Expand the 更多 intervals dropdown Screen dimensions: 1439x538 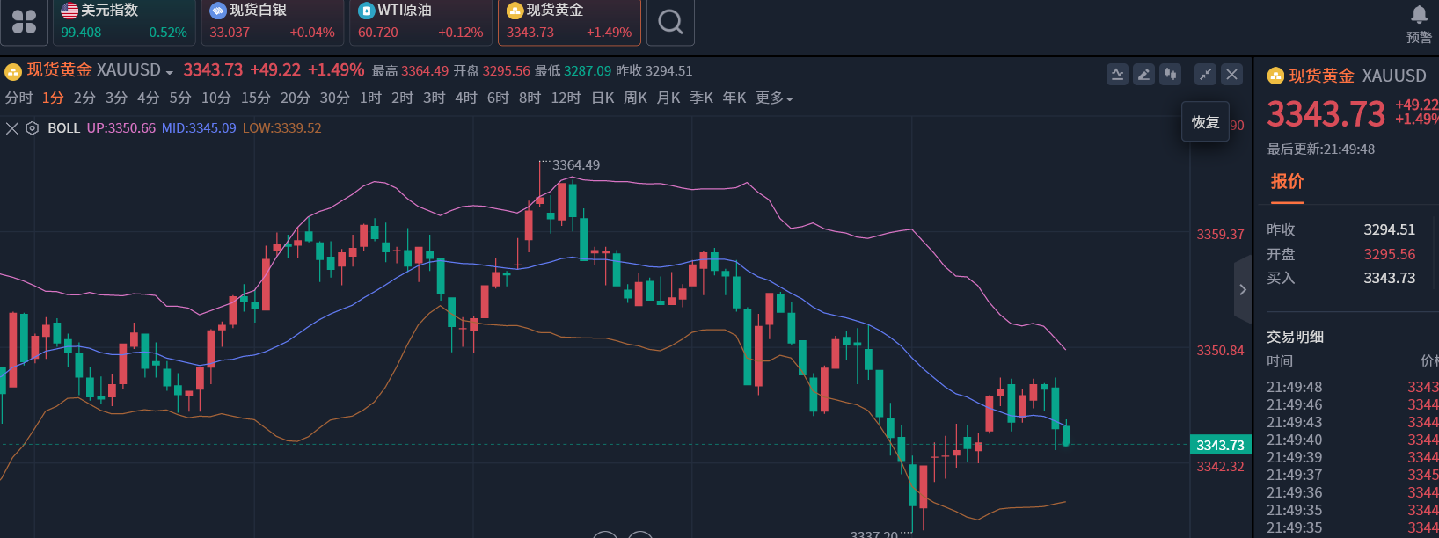(x=774, y=98)
